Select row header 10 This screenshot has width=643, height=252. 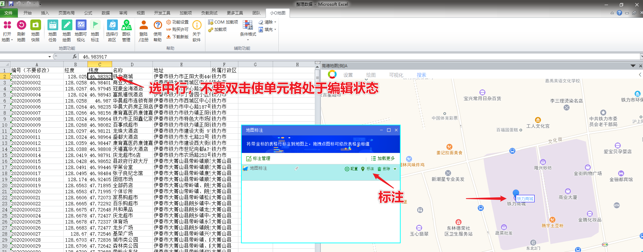tap(5, 125)
